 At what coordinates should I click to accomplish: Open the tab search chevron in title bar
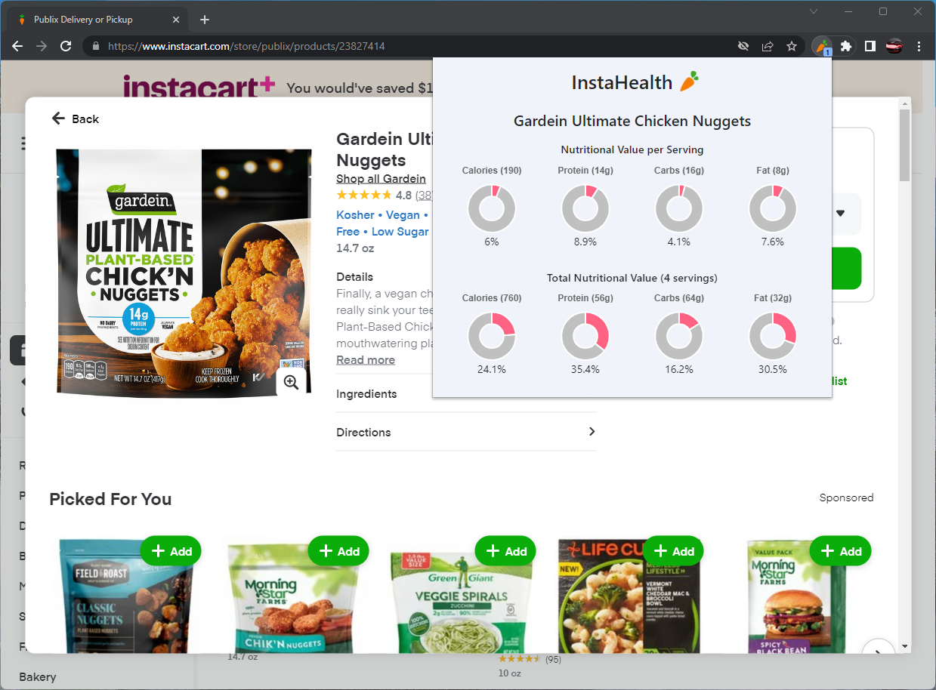[814, 11]
